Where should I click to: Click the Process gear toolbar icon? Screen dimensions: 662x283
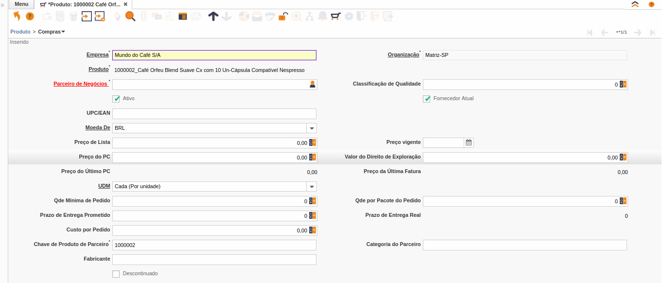(x=348, y=16)
